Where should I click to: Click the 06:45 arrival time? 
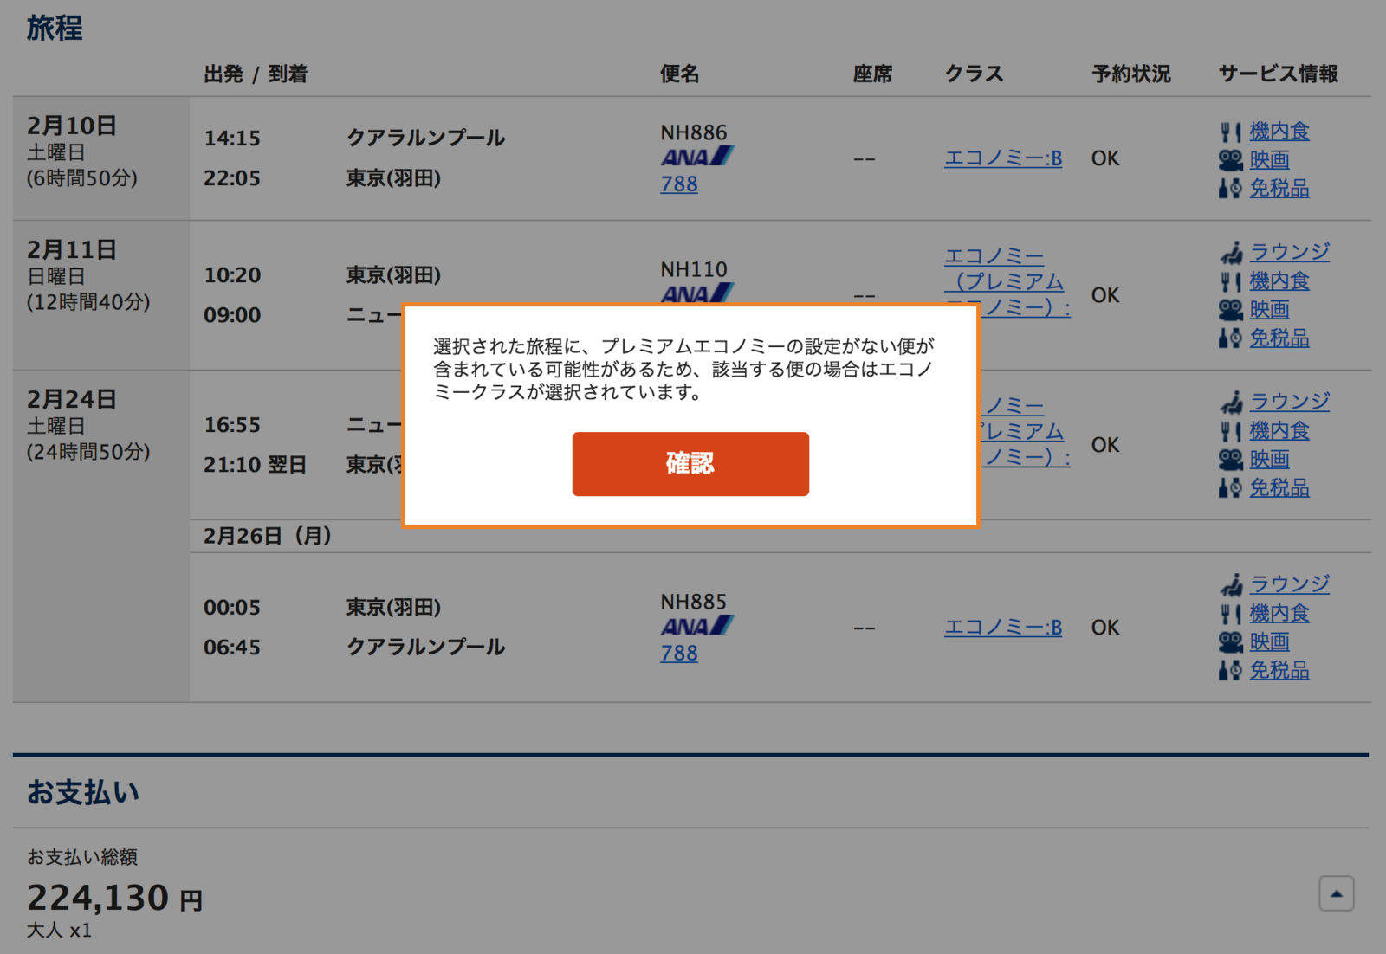click(x=232, y=648)
